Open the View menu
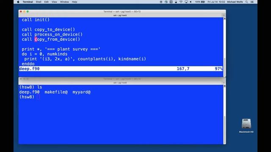The width and height of the screenshot is (271, 152). tap(54, 2)
